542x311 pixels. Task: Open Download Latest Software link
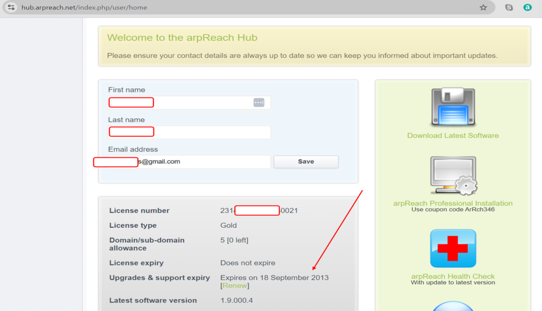coord(453,135)
